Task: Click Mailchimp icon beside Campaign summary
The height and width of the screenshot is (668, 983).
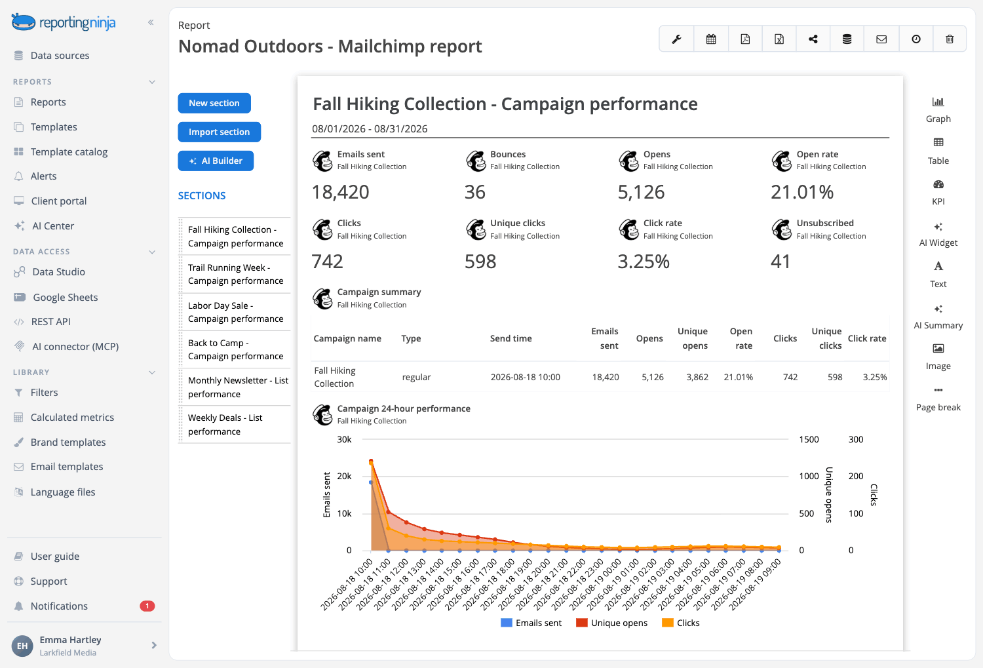Action: pyautogui.click(x=322, y=298)
